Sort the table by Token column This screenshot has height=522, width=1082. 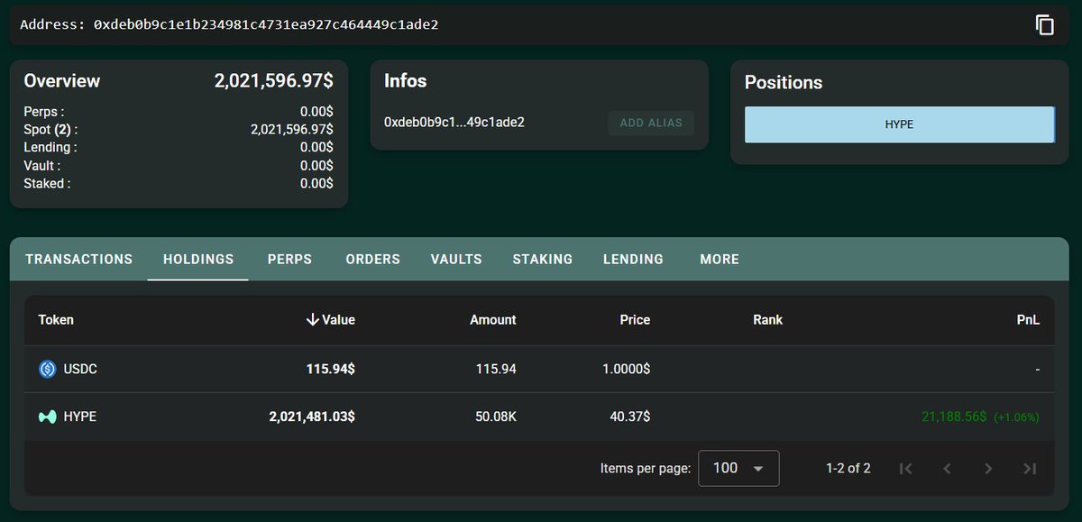(56, 319)
